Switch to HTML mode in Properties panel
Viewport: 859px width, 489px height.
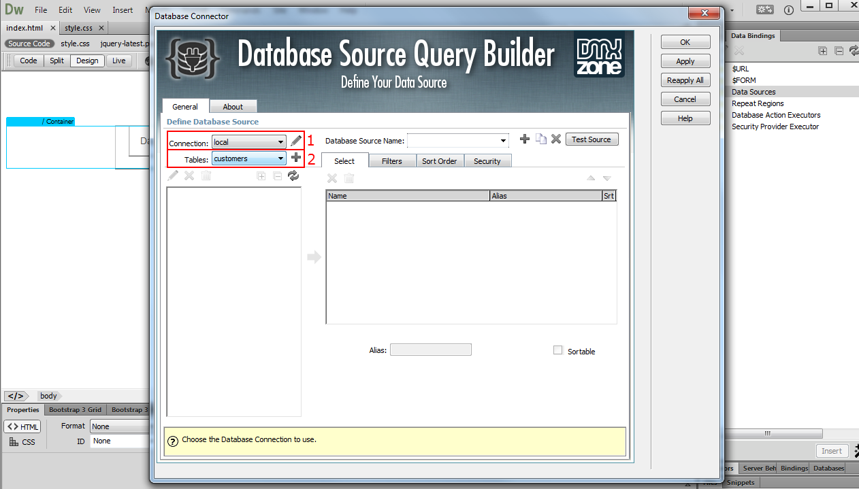pos(23,426)
